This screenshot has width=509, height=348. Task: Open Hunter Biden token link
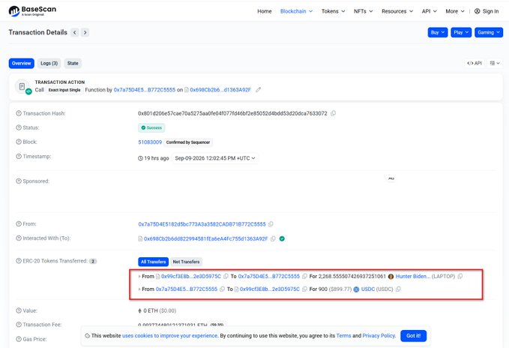pyautogui.click(x=413, y=276)
